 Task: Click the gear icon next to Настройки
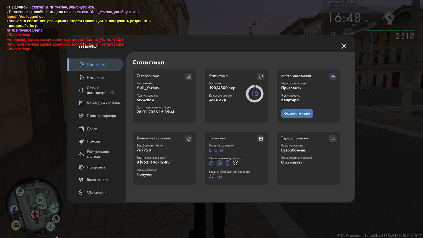click(x=81, y=167)
